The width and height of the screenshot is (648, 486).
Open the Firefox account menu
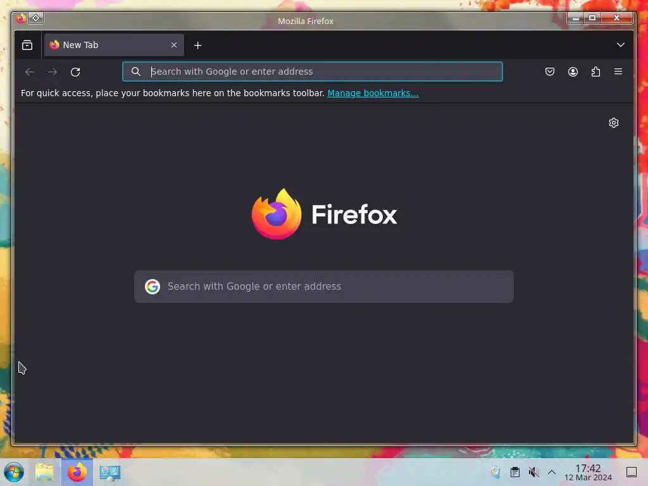click(573, 72)
